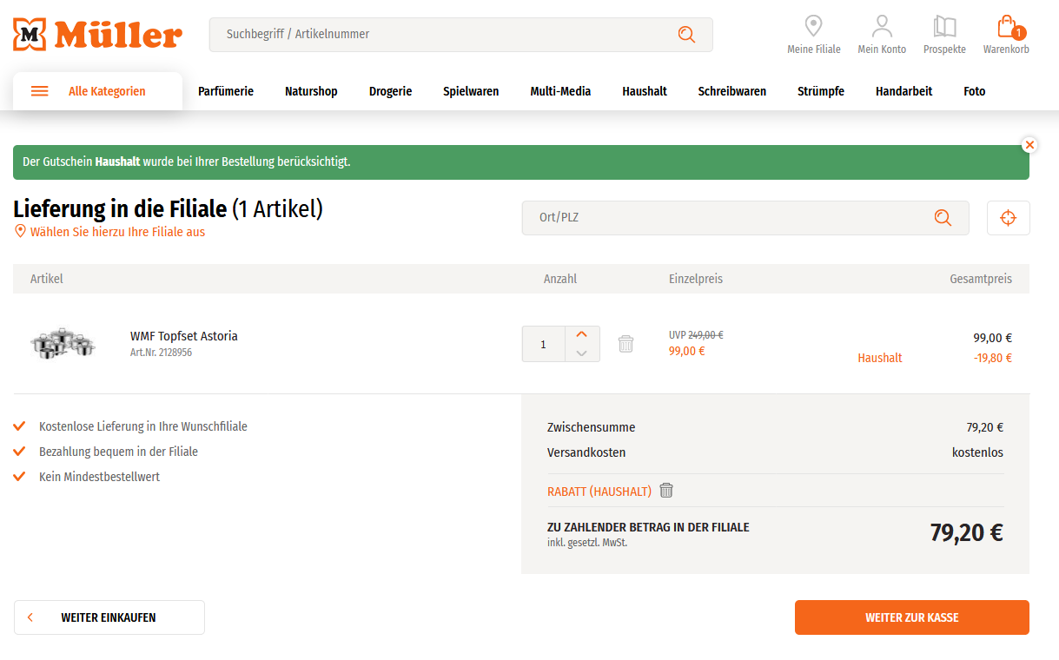Click Weiter zur Kasse button
Screen dimensions: 1059x660
[911, 617]
